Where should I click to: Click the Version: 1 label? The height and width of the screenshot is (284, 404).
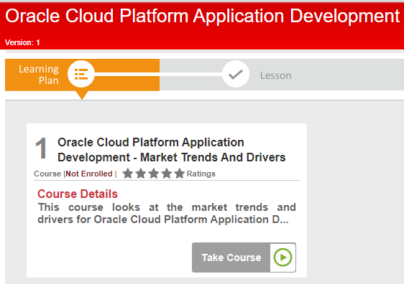pos(22,42)
